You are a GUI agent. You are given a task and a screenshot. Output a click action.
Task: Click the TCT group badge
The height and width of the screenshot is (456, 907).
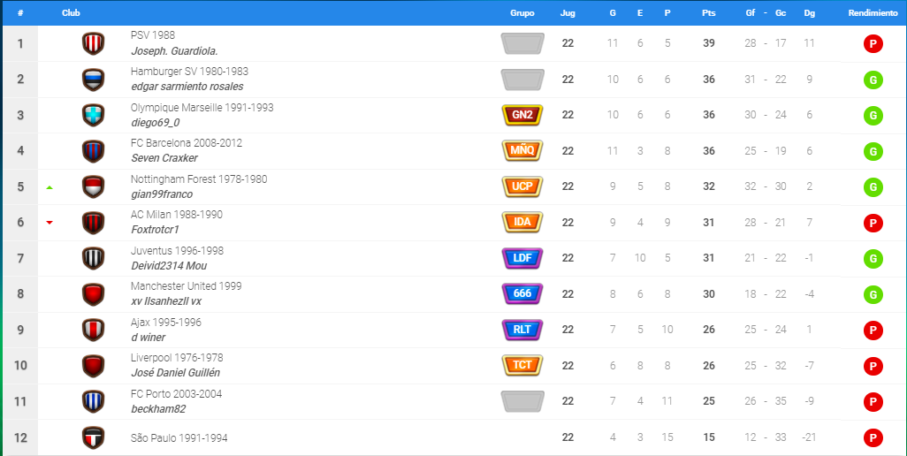point(522,365)
